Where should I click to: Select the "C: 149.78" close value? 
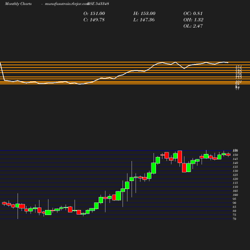tap(94, 20)
